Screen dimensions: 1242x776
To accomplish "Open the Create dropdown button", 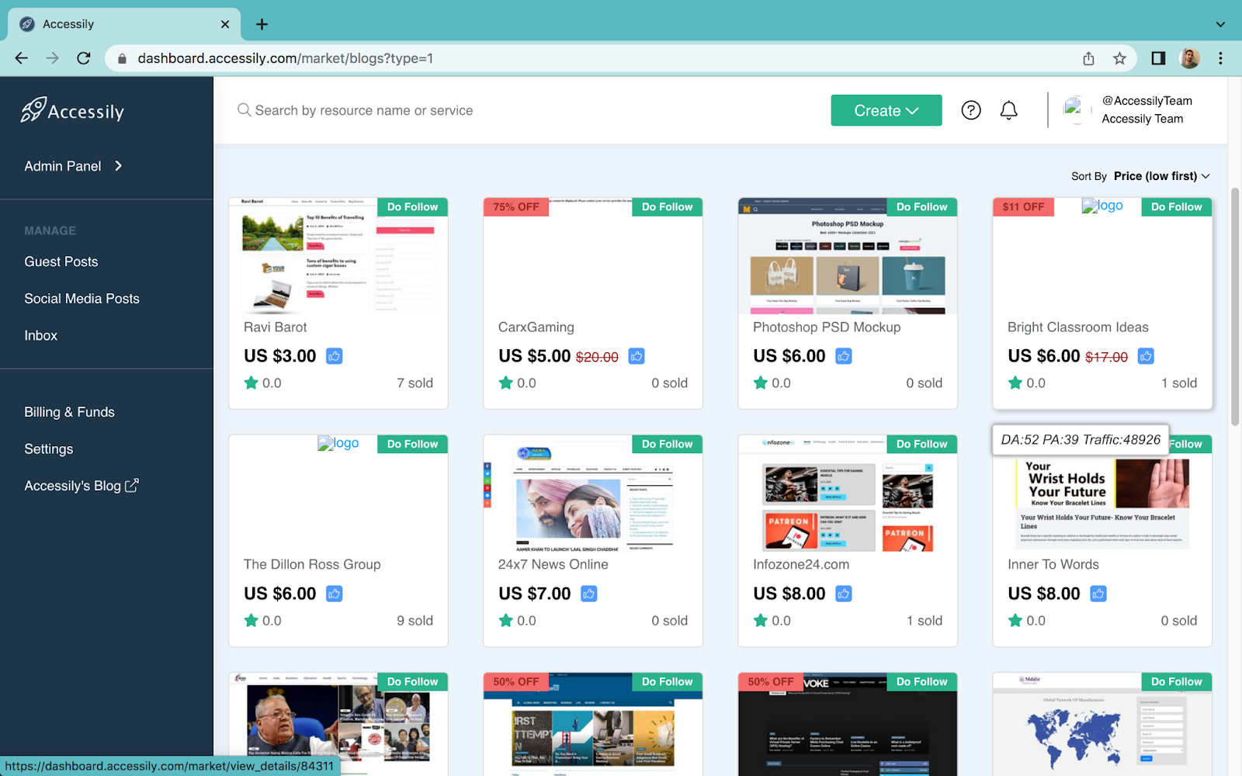I will coord(886,110).
